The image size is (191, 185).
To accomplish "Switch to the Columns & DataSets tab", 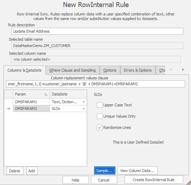I will pyautogui.click(x=24, y=70).
